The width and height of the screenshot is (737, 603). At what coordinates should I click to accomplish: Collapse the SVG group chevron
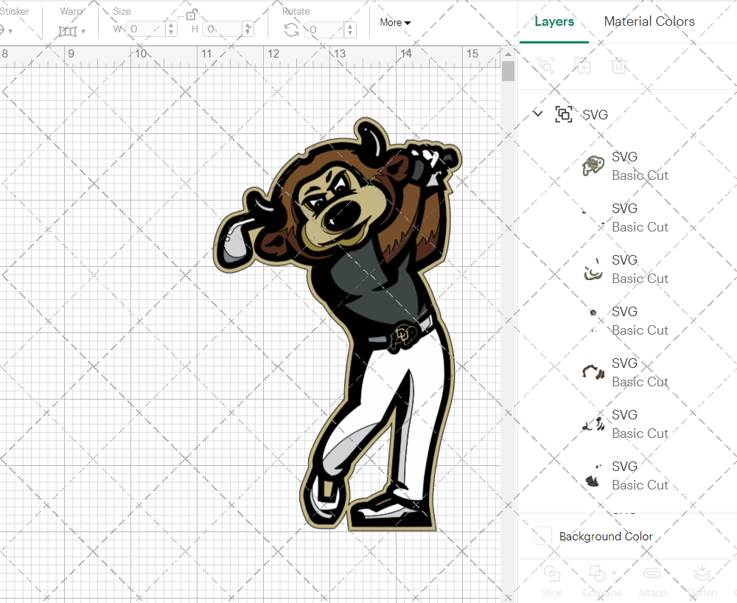point(538,114)
